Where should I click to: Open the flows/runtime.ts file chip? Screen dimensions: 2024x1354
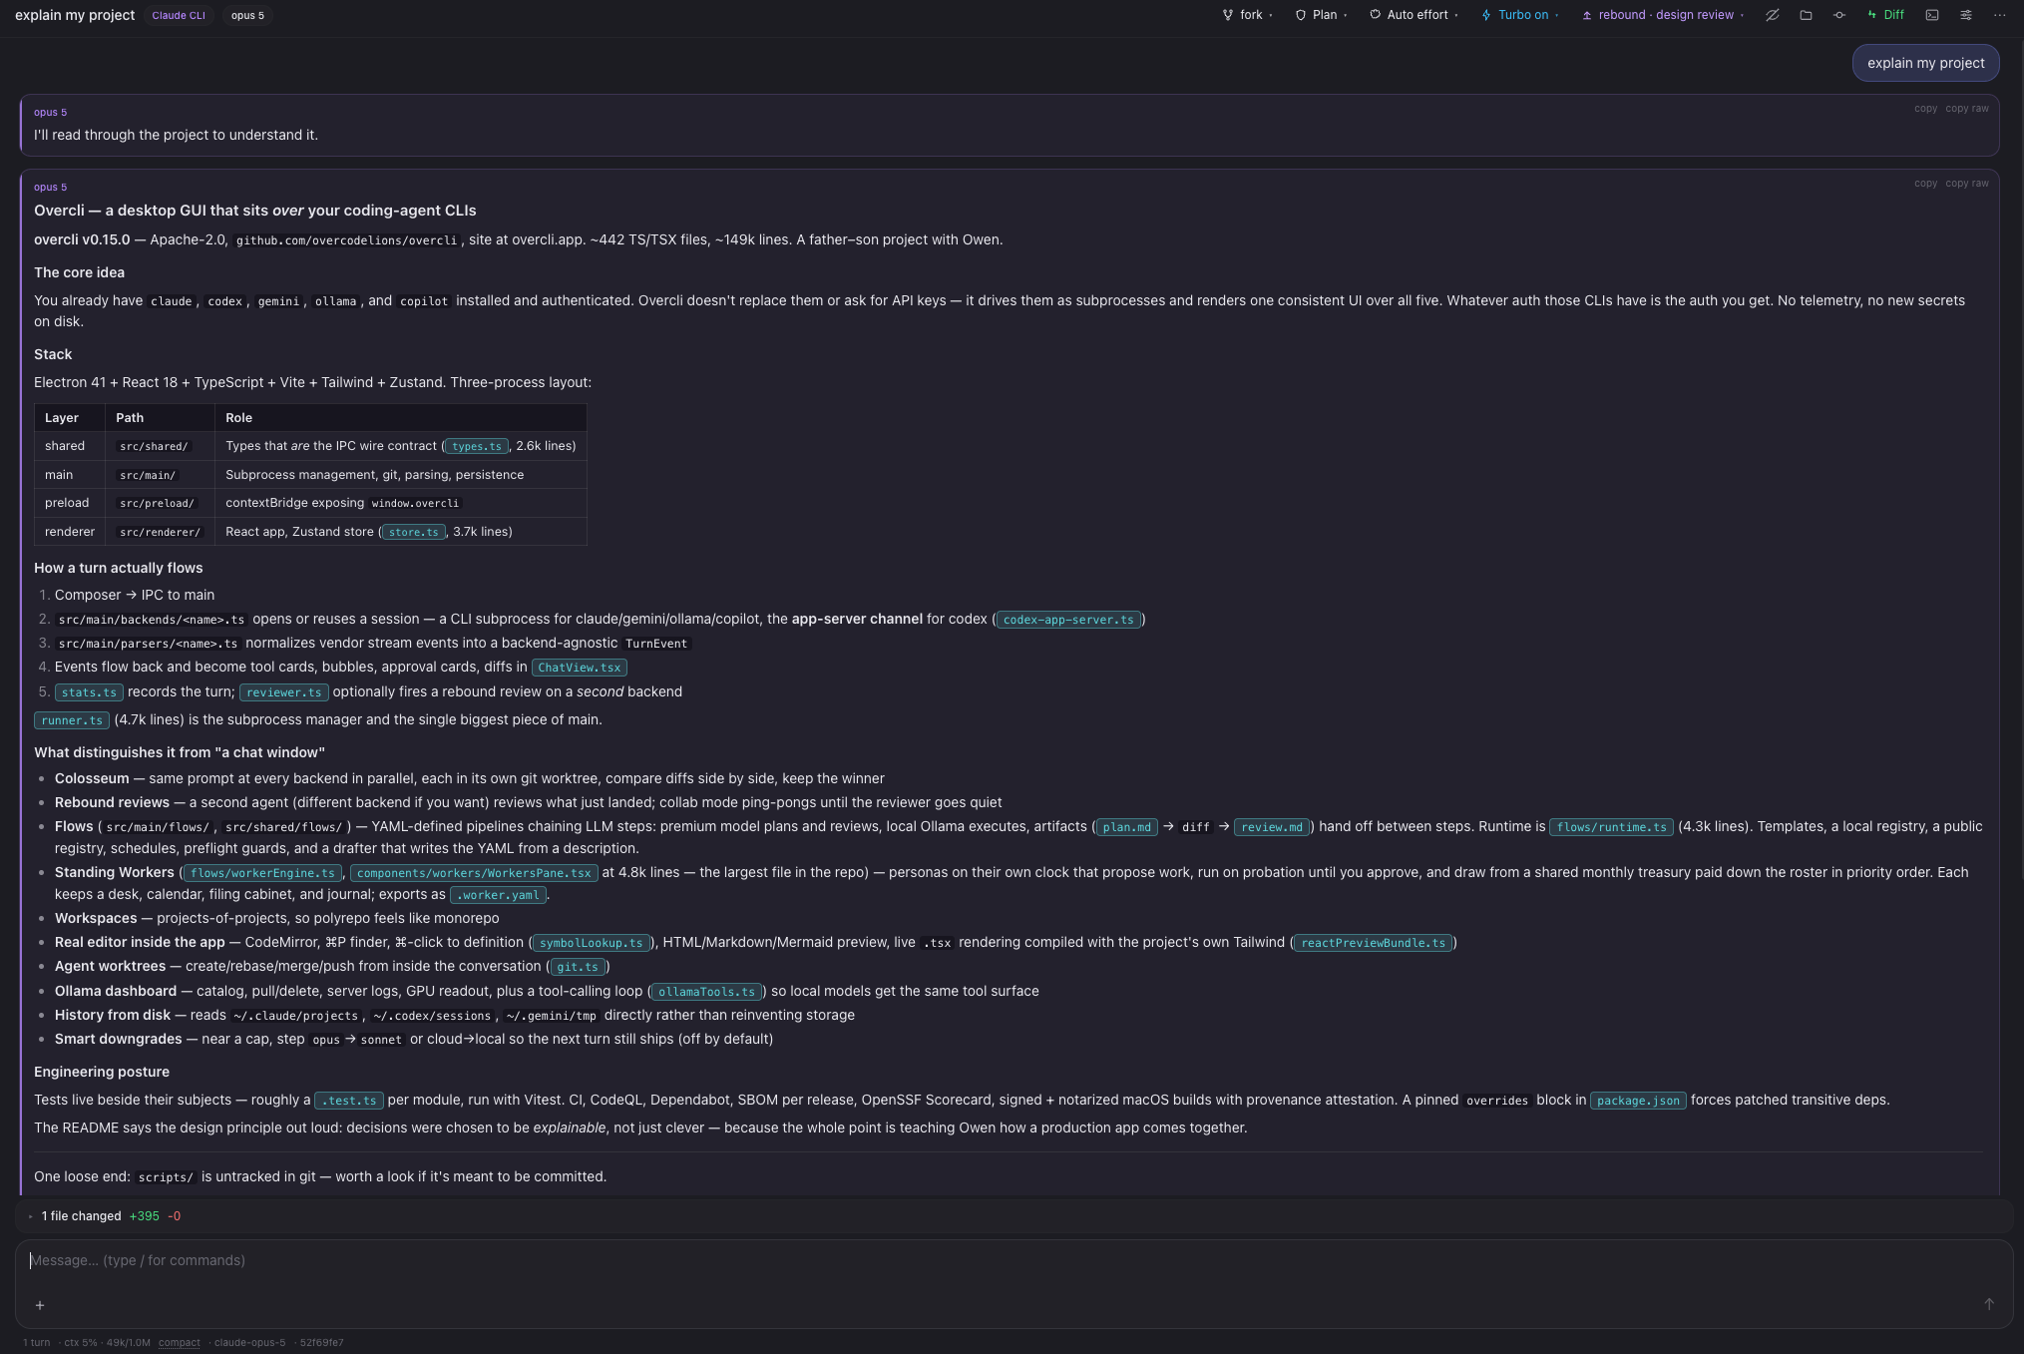[1611, 827]
